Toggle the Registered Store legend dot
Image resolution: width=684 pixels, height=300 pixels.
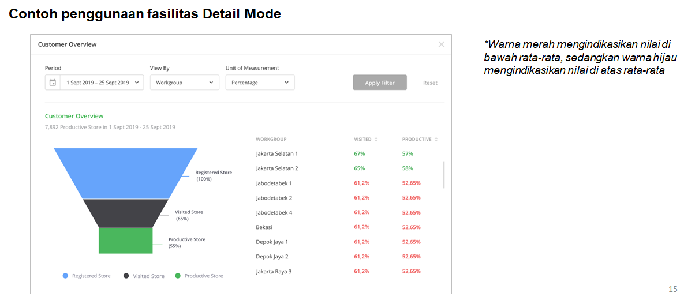coord(65,276)
